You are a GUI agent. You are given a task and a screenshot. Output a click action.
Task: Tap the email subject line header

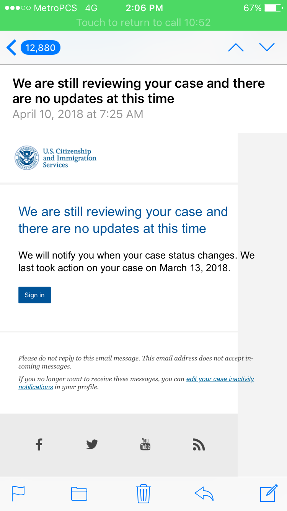click(x=139, y=91)
